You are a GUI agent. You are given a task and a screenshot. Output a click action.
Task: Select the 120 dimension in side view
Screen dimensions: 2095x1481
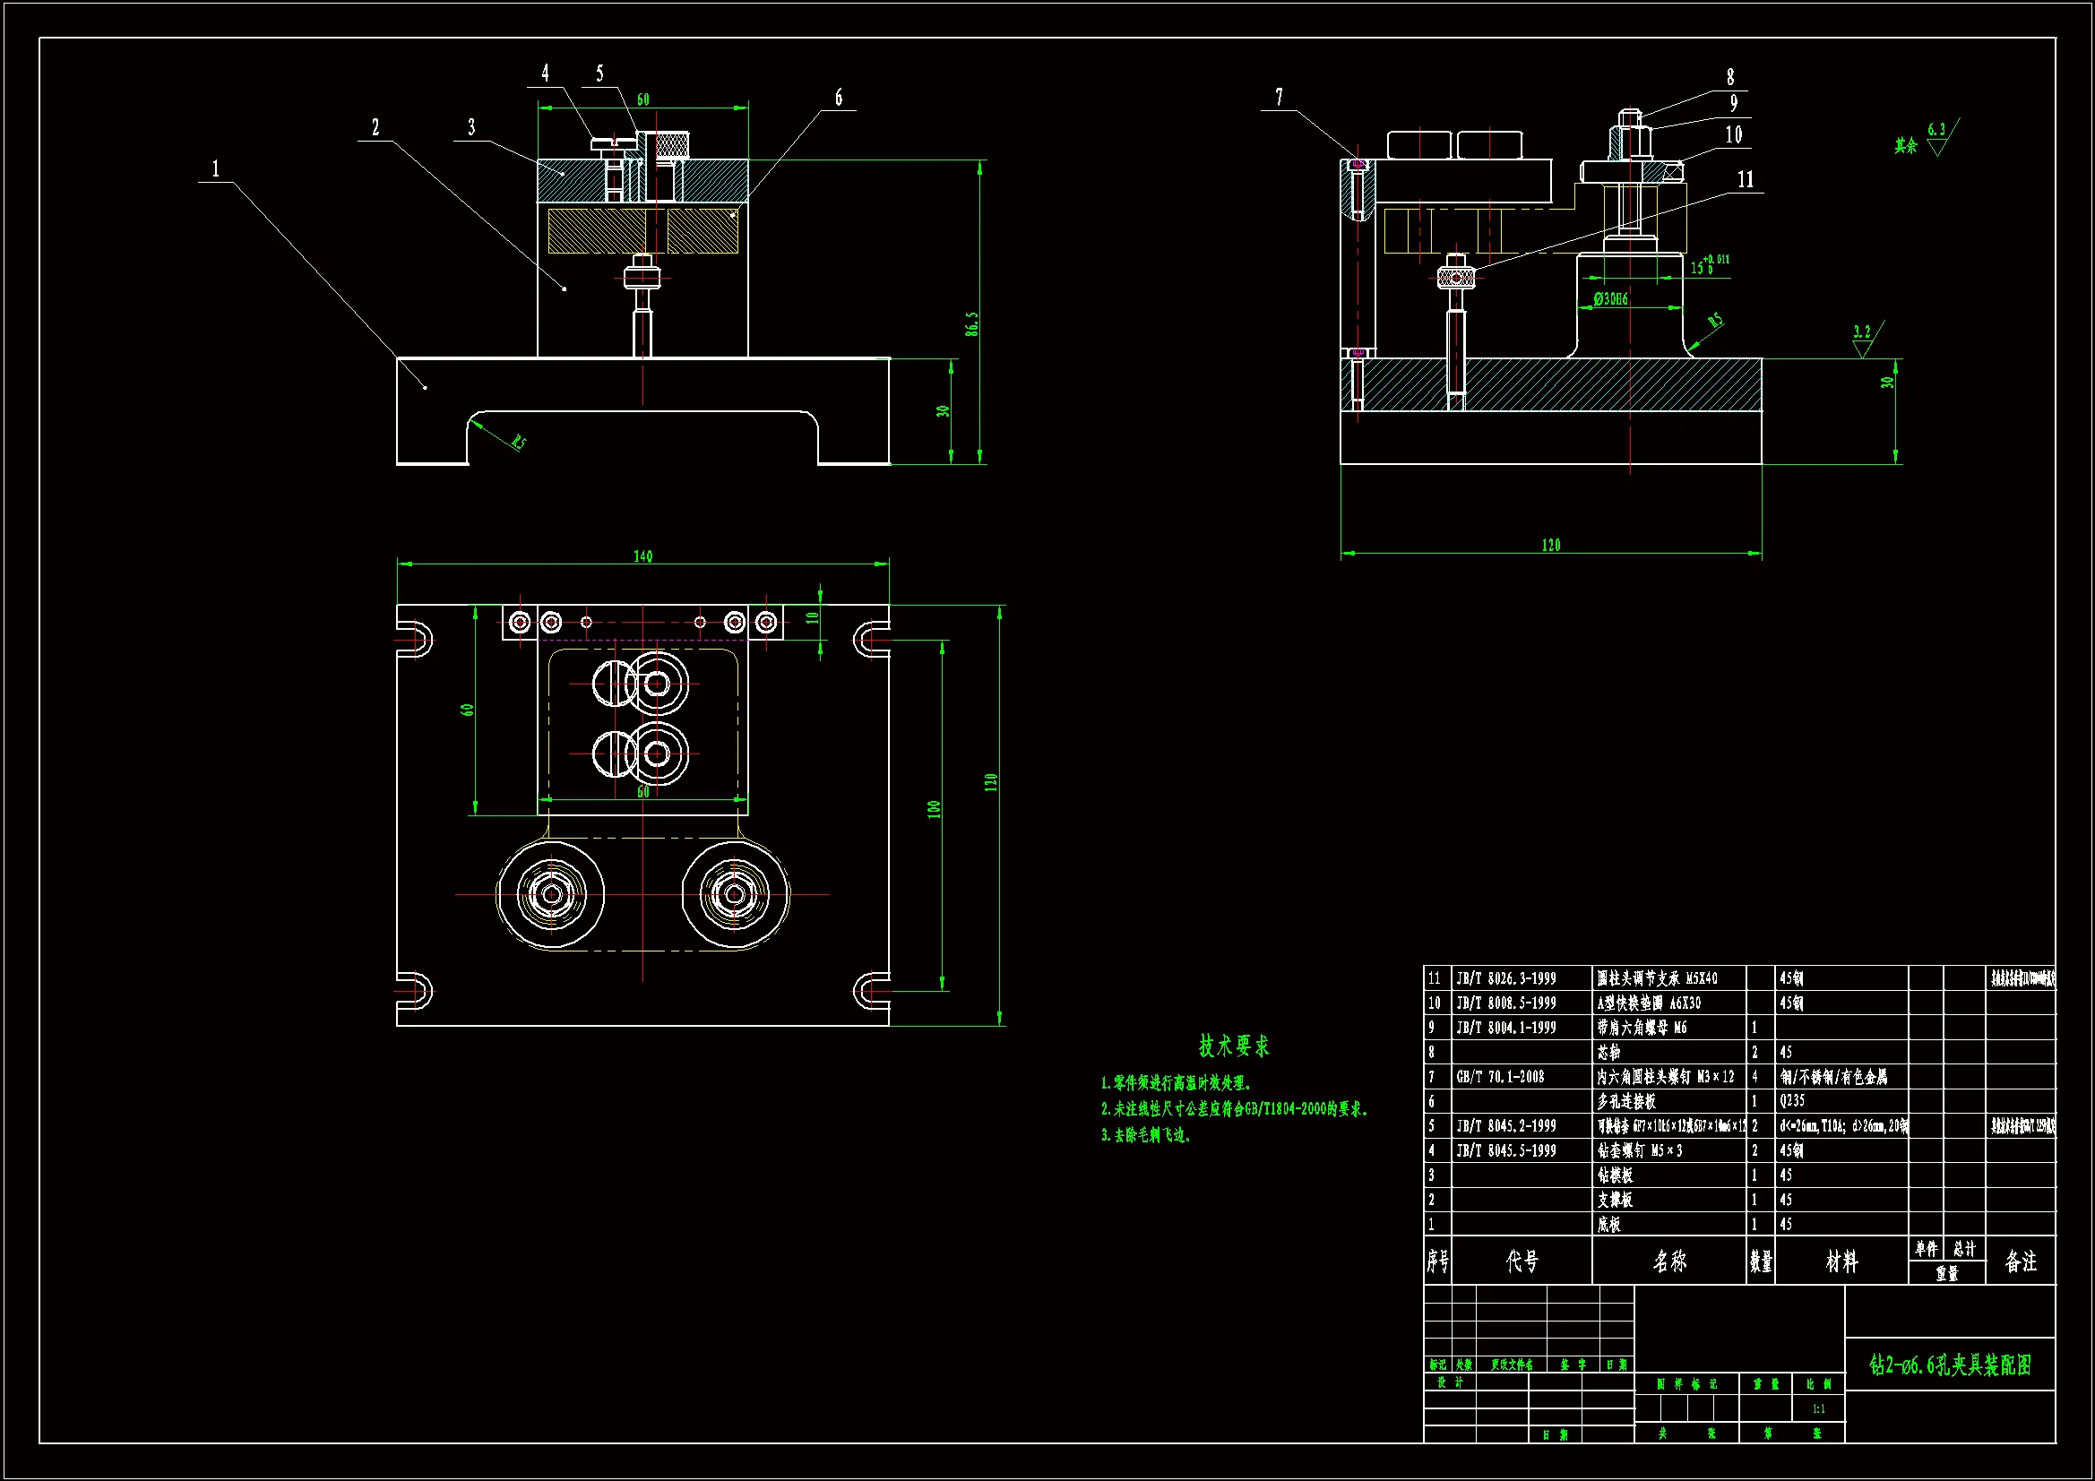pyautogui.click(x=1551, y=545)
